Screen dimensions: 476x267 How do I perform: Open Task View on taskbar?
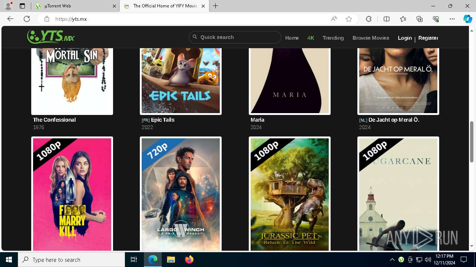coord(134,260)
